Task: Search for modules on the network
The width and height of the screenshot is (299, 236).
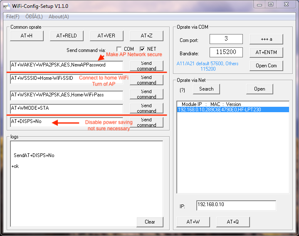Action: click(x=206, y=89)
